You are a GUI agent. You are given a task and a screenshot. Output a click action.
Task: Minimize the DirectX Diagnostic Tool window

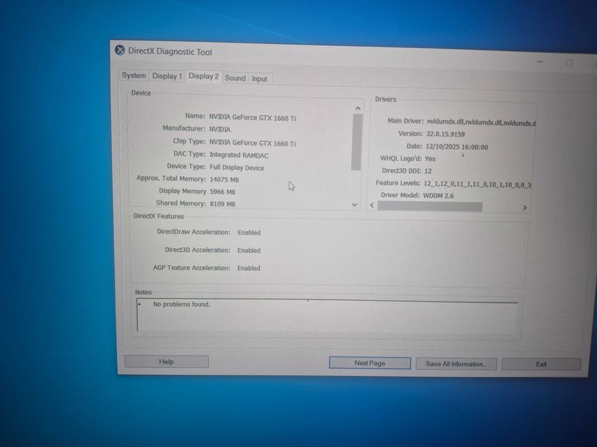tap(540, 61)
